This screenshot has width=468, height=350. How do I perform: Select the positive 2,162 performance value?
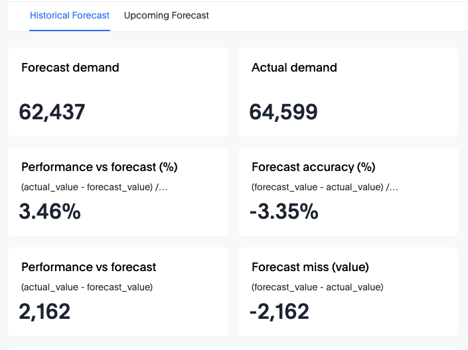pos(45,311)
